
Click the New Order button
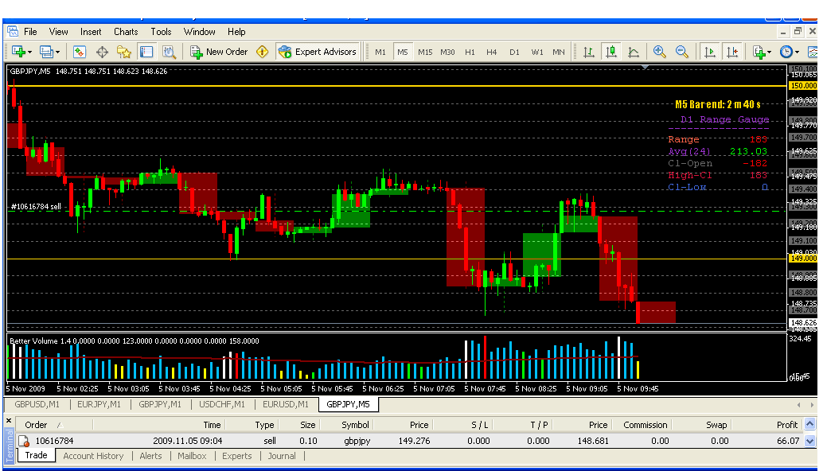[219, 52]
